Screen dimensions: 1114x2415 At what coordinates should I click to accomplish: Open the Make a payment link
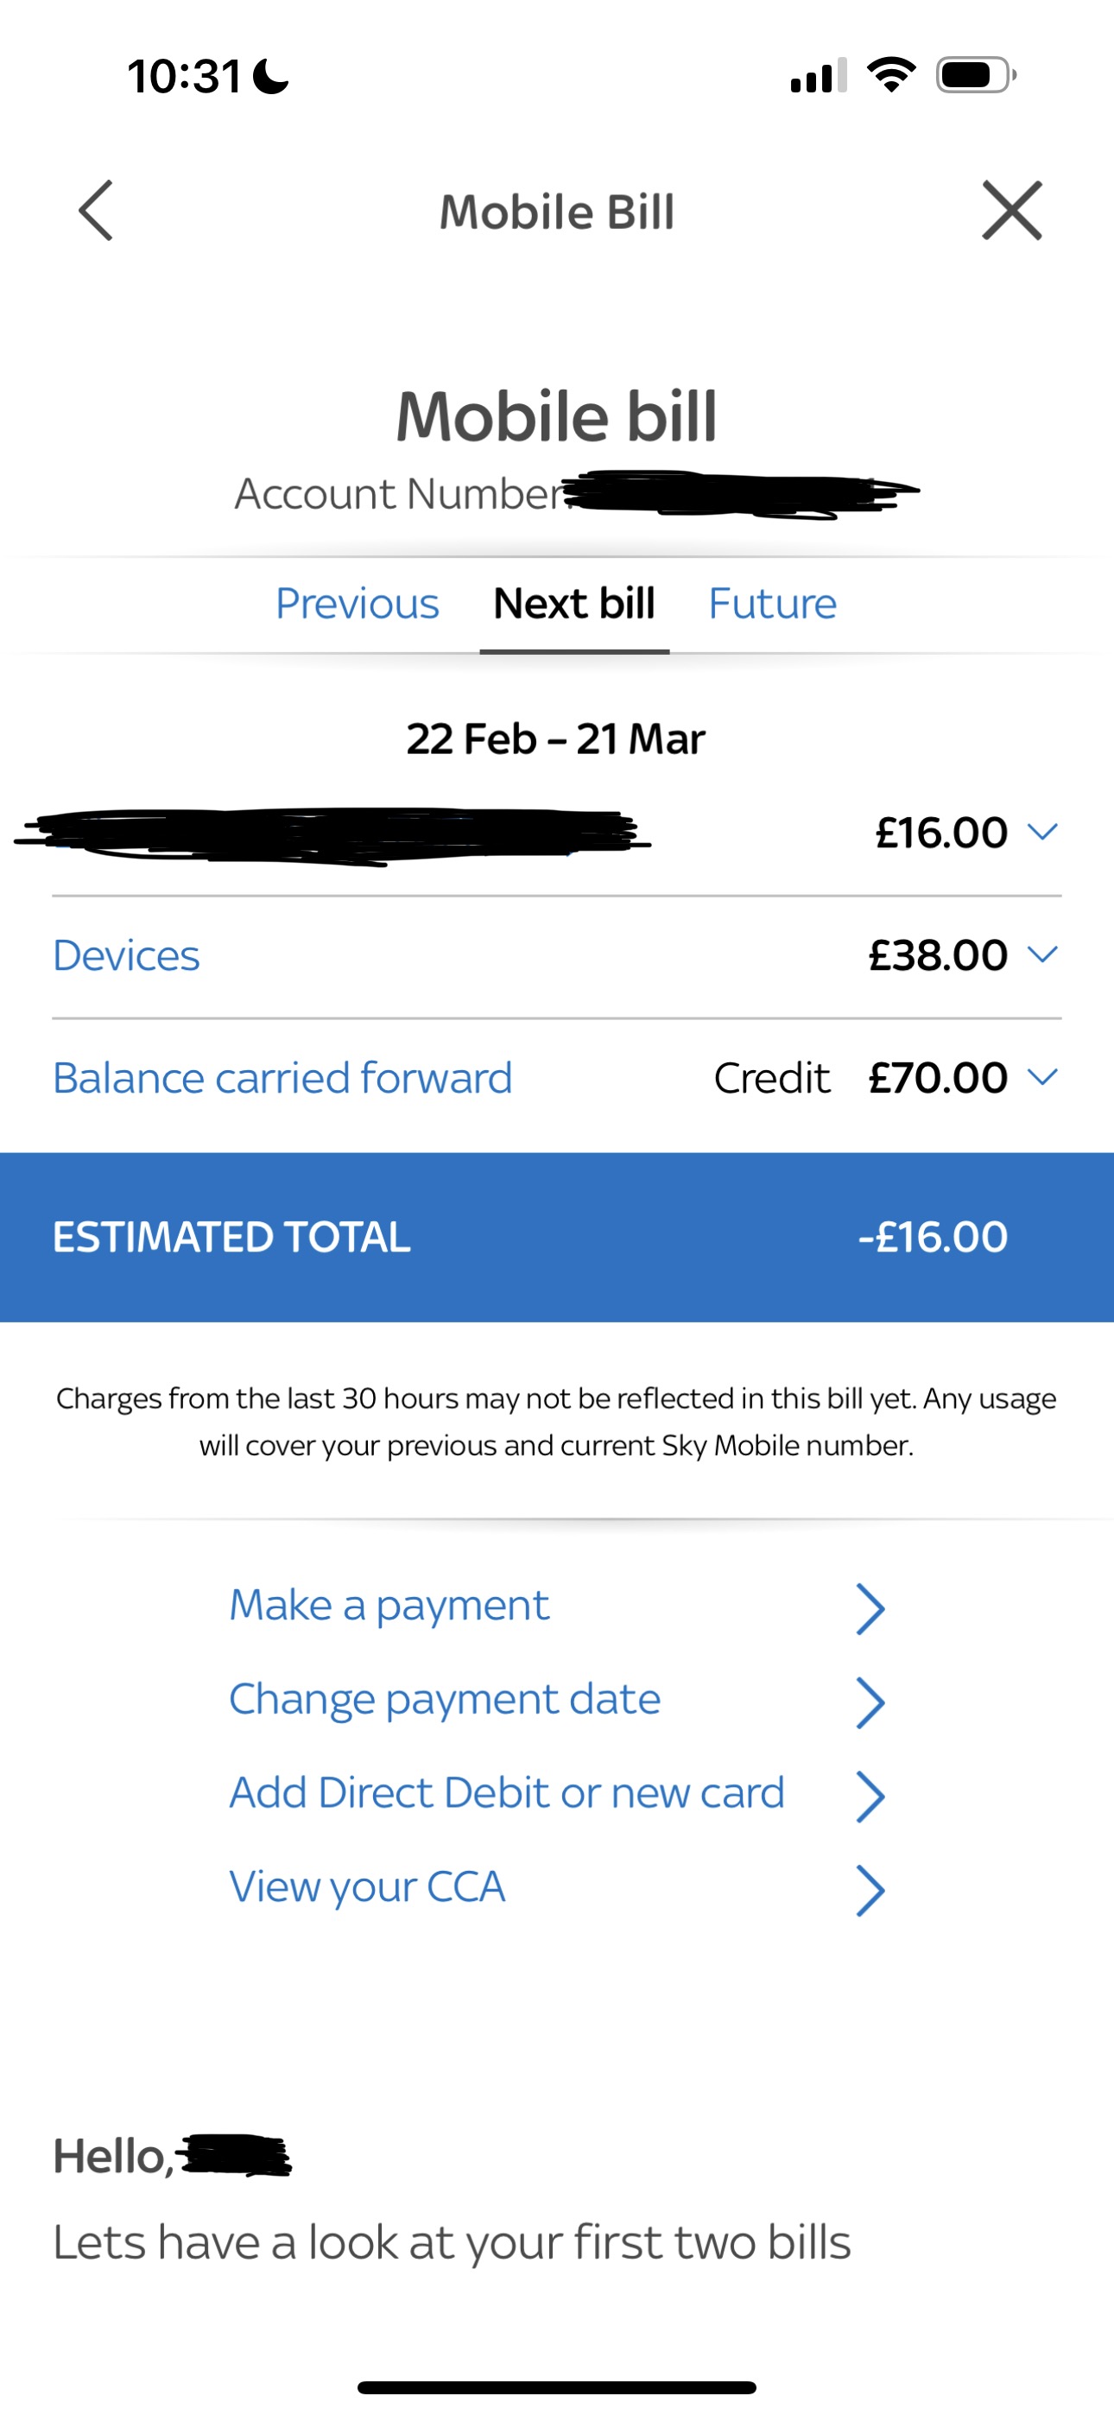coord(389,1605)
